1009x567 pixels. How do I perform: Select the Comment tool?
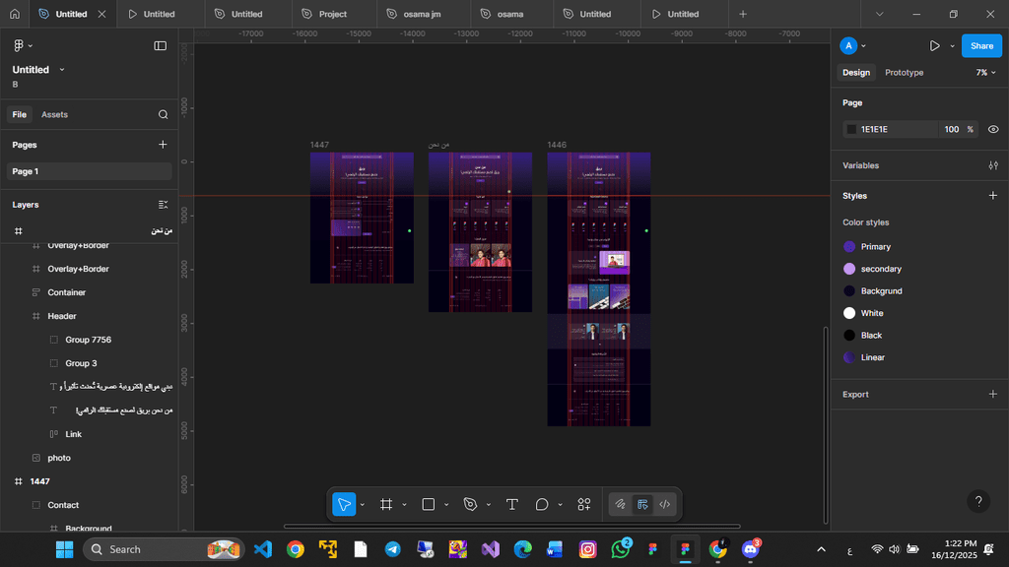542,504
